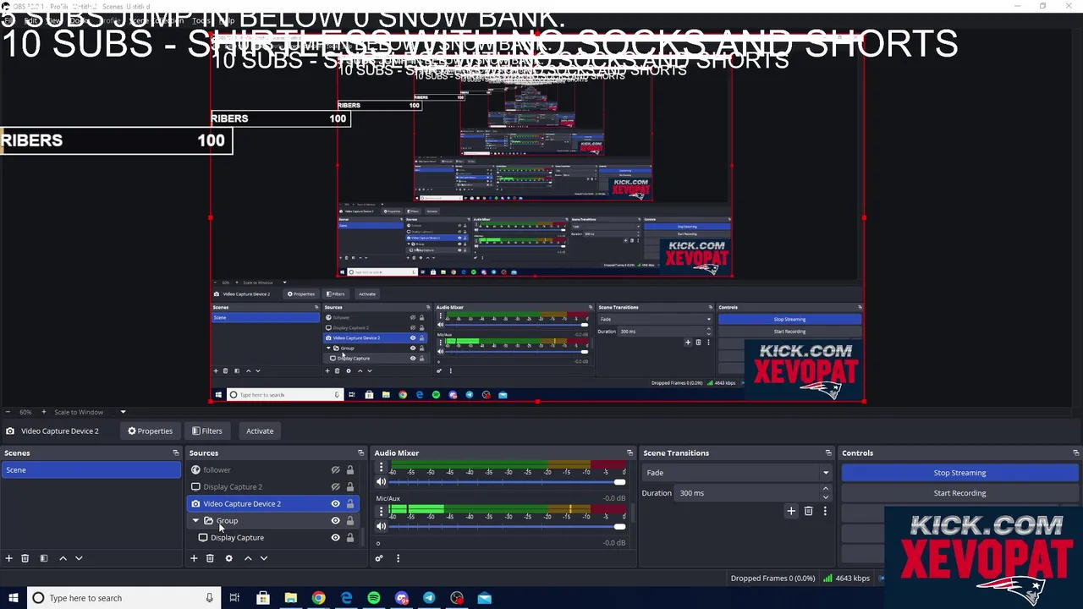Click the first audio channel's volume slider
Image resolution: width=1083 pixels, height=609 pixels.
tap(508, 482)
